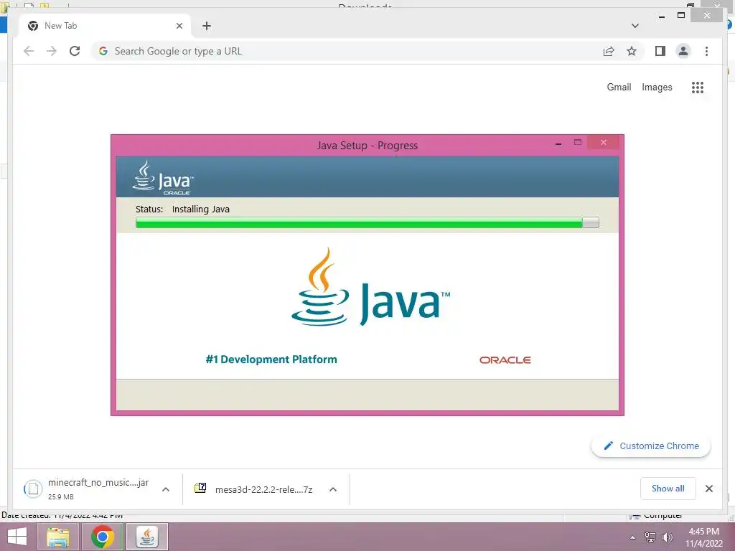Click the red ORACLE logo in the Java banner
Screen dimensions: 735x551
pyautogui.click(x=505, y=360)
